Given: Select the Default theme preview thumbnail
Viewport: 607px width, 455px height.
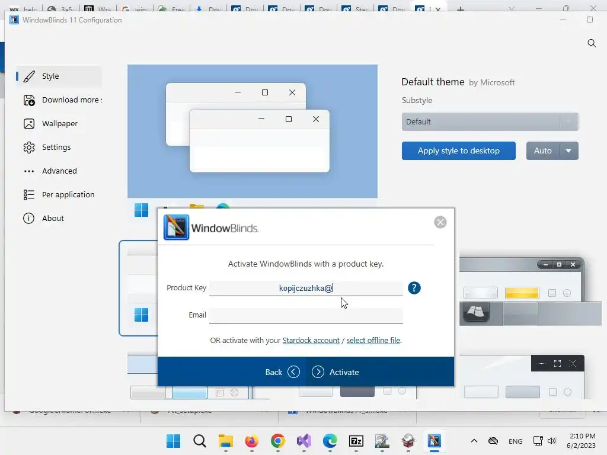Looking at the screenshot, I should 138,288.
